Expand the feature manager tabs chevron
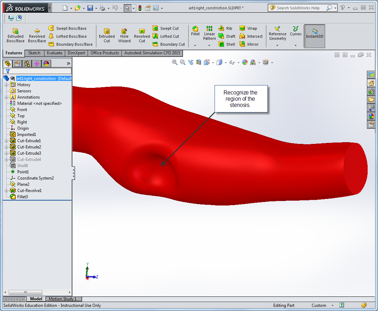 (x=68, y=63)
